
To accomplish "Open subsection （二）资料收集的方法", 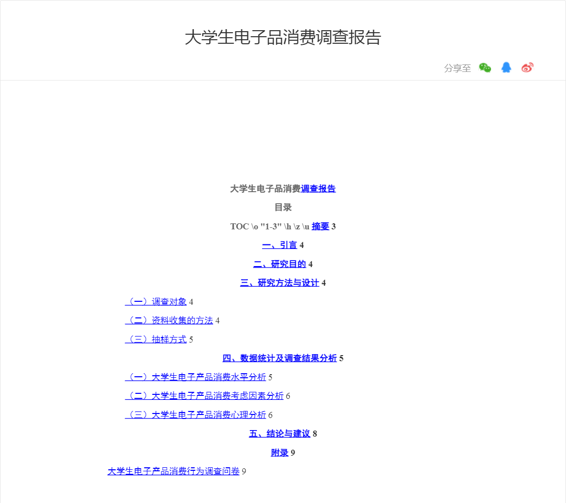I will pos(169,320).
